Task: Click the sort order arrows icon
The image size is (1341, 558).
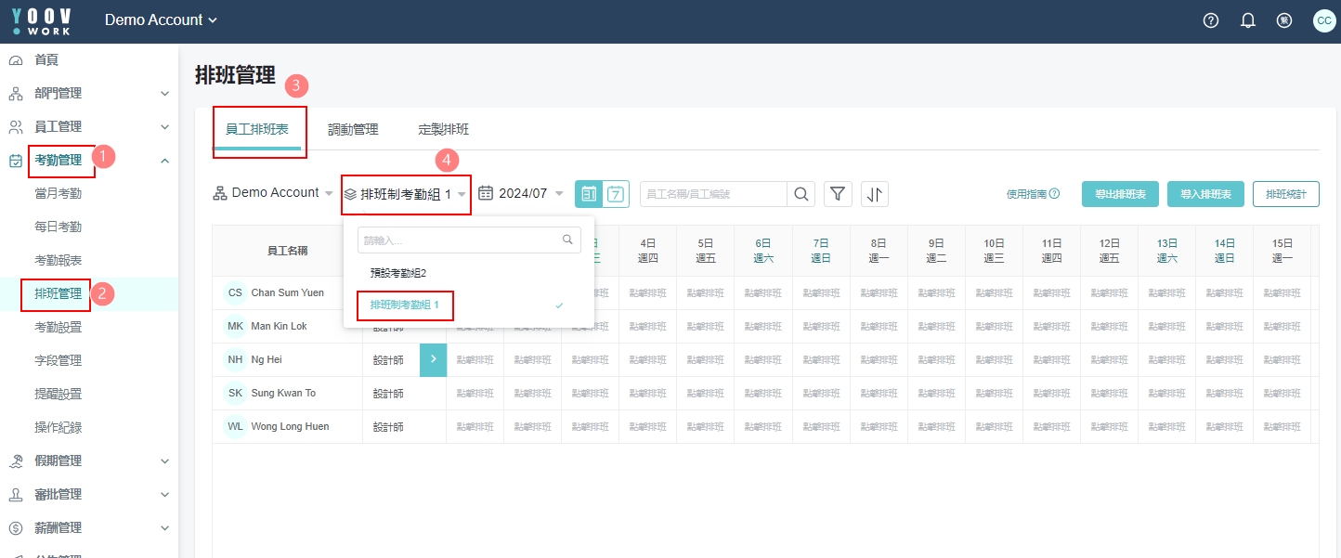Action: 875,193
